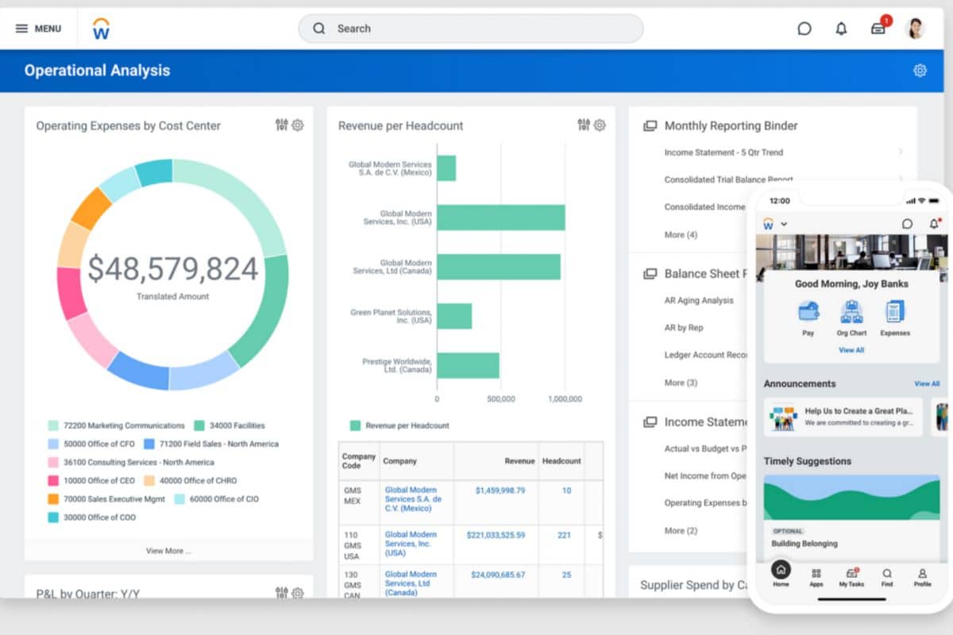Image resolution: width=953 pixels, height=635 pixels.
Task: Open gear icon on P&L by Quarter card
Action: point(298,593)
